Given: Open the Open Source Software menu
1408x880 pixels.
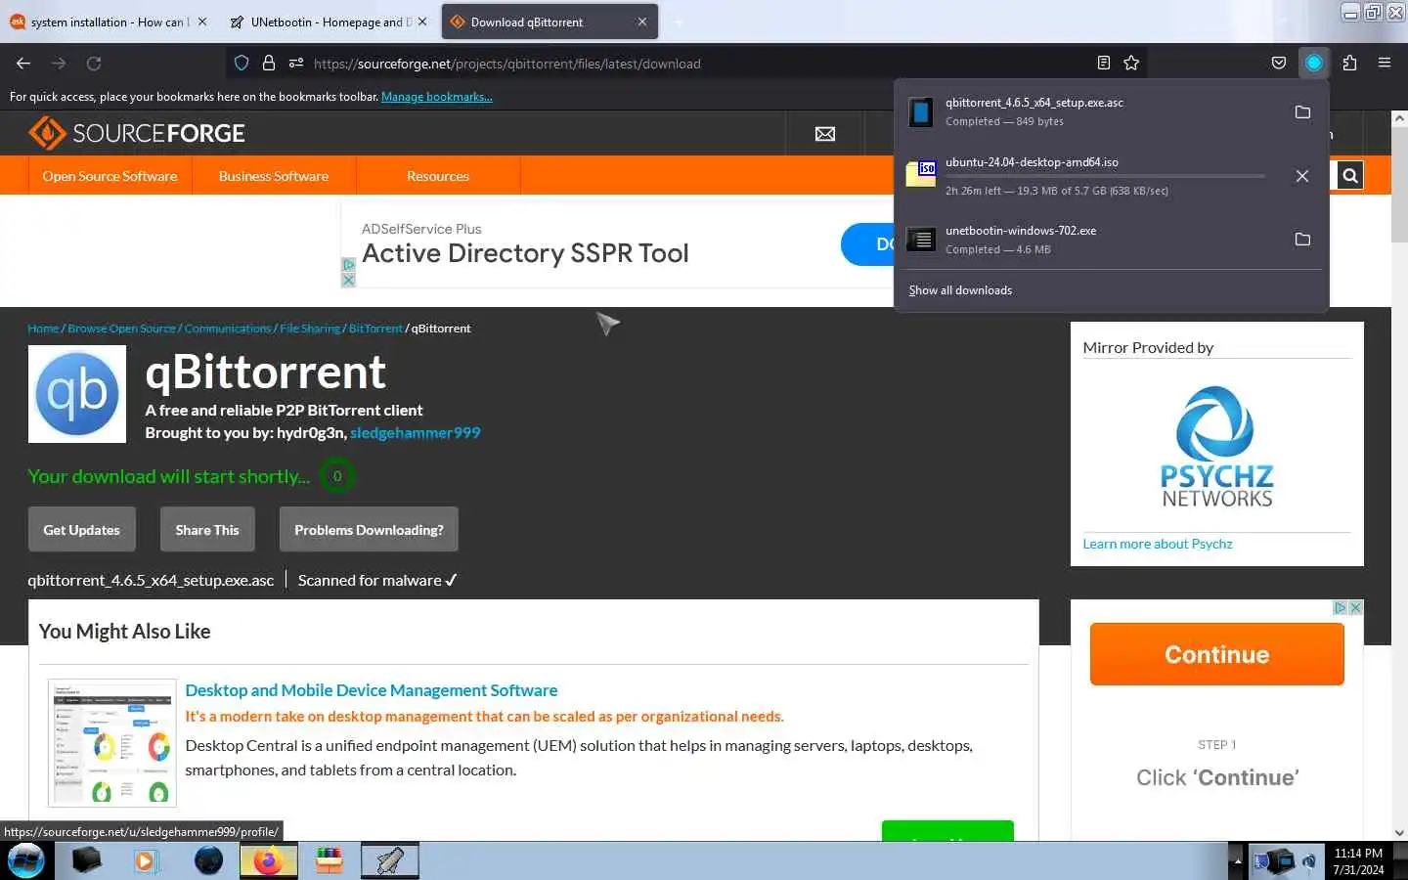Looking at the screenshot, I should click(x=110, y=176).
